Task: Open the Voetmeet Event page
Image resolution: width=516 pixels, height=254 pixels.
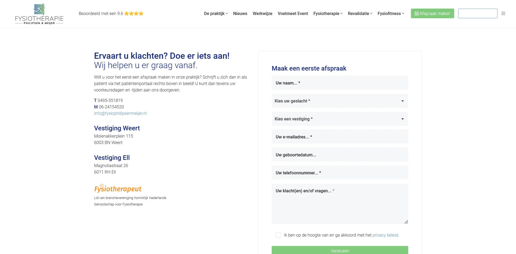Action: (x=293, y=13)
